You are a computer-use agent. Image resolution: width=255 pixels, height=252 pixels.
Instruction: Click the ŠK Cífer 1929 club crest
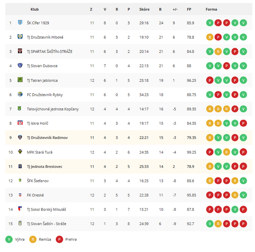click(20, 22)
